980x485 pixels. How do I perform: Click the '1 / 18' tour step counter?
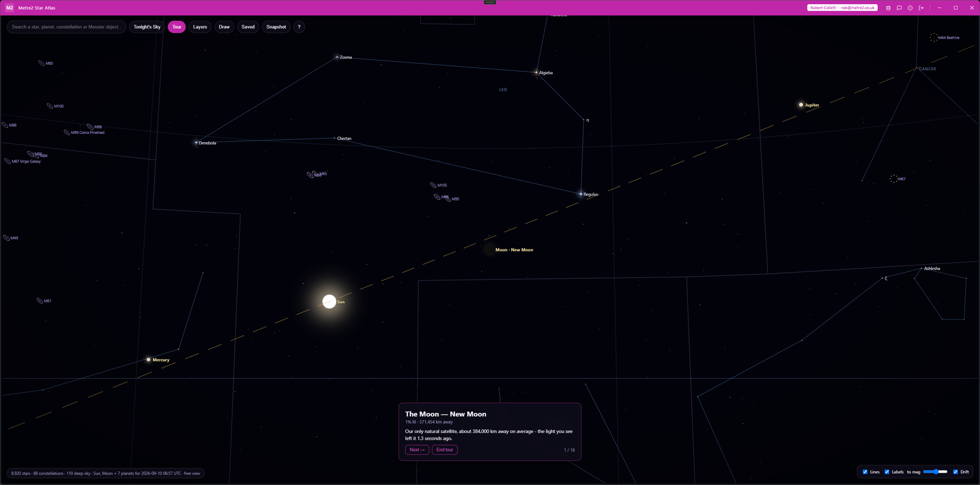click(569, 450)
